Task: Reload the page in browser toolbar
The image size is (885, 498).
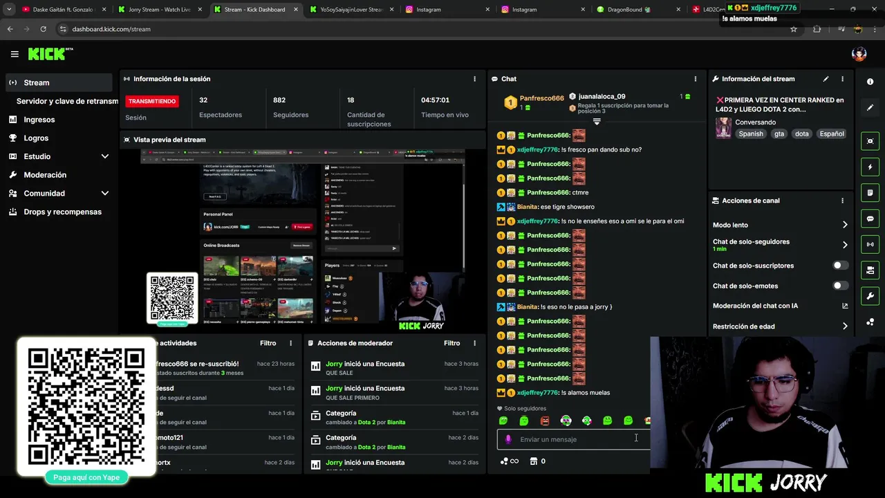Action: tap(43, 29)
